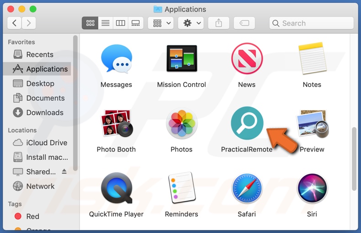The width and height of the screenshot is (361, 233).
Task: Open the Messages app icon
Action: tap(116, 59)
